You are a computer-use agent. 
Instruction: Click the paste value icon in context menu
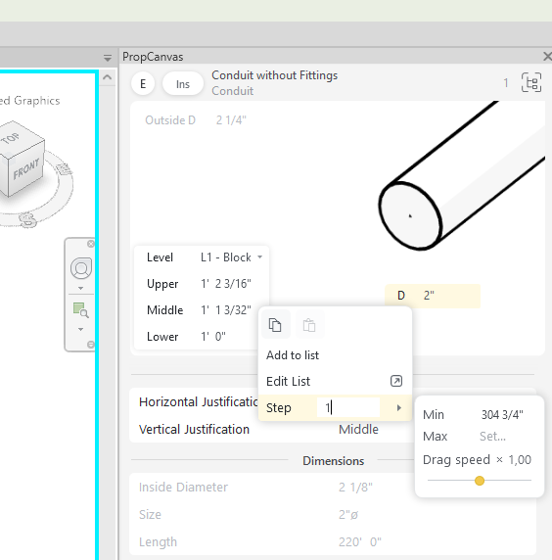309,325
